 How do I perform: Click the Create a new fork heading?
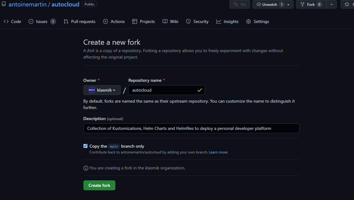pyautogui.click(x=112, y=42)
